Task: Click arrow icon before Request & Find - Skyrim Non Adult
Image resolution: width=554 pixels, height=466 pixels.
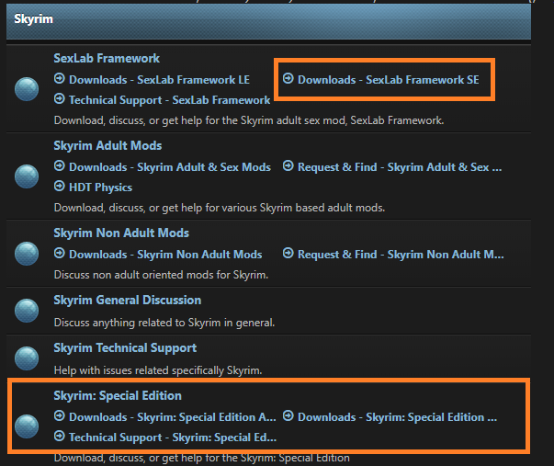Action: (x=288, y=253)
